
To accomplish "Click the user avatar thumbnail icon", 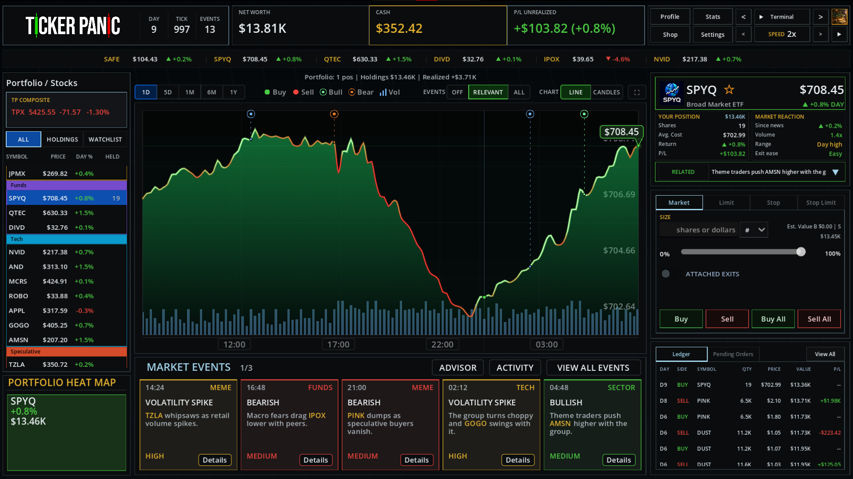I will 839,17.
